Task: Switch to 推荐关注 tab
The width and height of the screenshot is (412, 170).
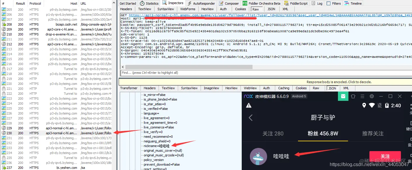Action: 373,133
